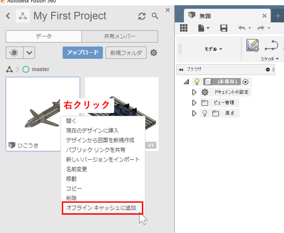Screen dimensions: 284x233
Task: Open search in data panel
Action: (155, 16)
